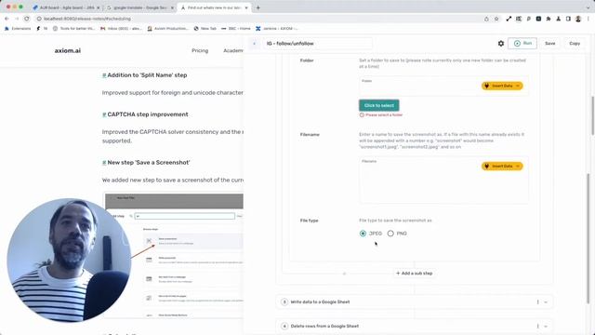The width and height of the screenshot is (595, 335).
Task: Click the diagonal arrow extension icon
Action: pyautogui.click(x=509, y=19)
